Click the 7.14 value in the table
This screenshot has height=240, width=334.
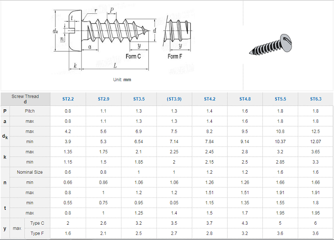click(174, 142)
